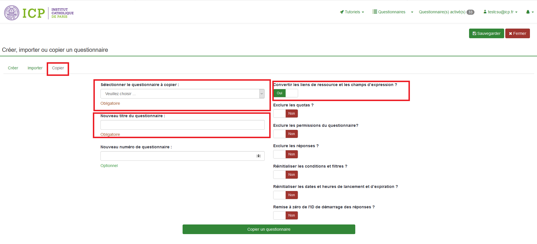This screenshot has width=537, height=244.
Task: Open the Questionnaires dropdown caret
Action: tap(412, 12)
